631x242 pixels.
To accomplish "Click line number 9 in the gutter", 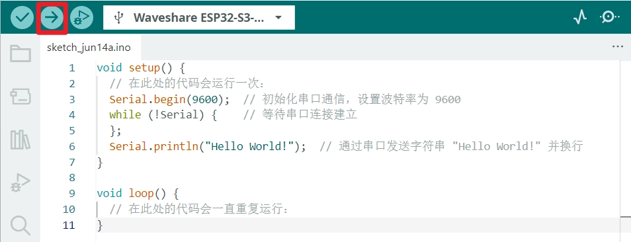I will coord(71,193).
